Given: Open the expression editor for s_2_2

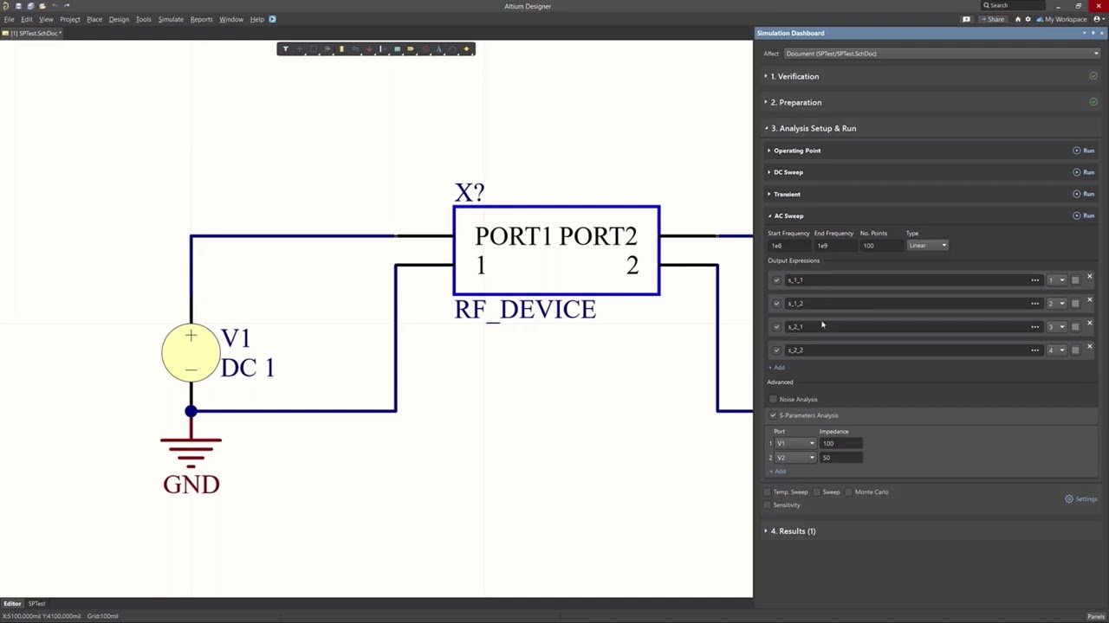Looking at the screenshot, I should [1034, 350].
